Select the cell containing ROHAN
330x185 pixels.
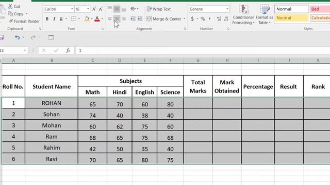[52, 103]
